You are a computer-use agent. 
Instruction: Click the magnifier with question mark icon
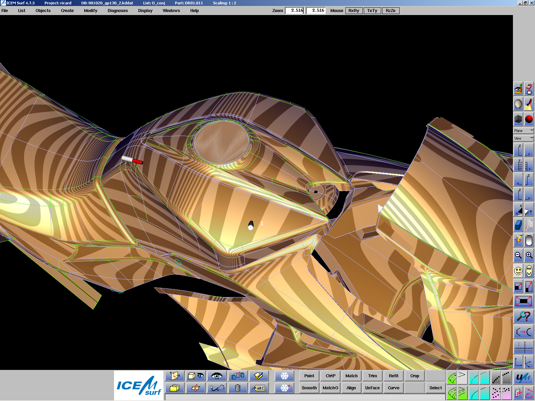click(x=523, y=316)
